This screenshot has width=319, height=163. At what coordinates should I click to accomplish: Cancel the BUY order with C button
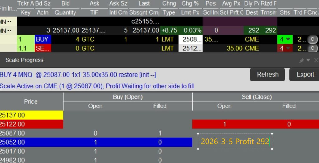pos(312,40)
